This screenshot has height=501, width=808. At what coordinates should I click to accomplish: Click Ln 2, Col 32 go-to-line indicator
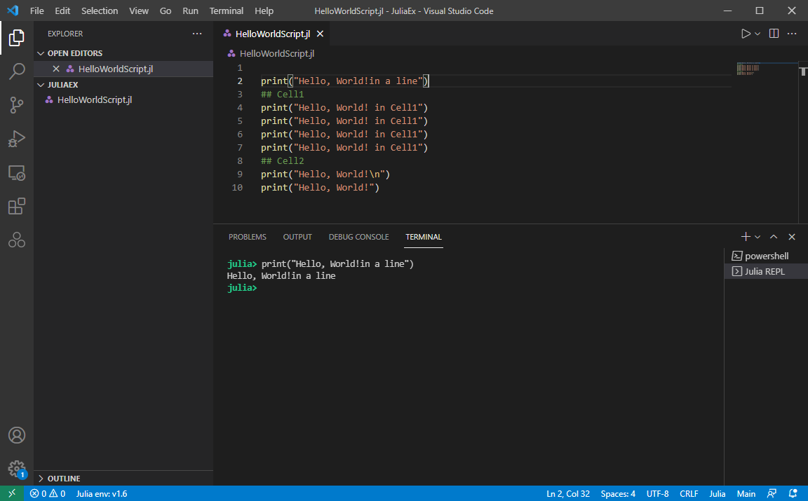coord(568,493)
